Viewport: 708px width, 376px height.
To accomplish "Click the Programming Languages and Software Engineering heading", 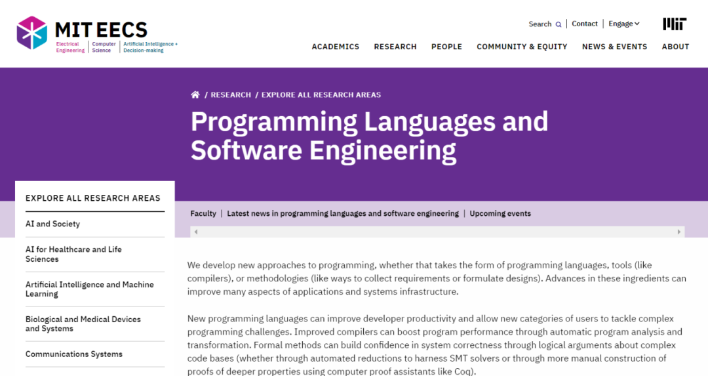I will pyautogui.click(x=369, y=136).
